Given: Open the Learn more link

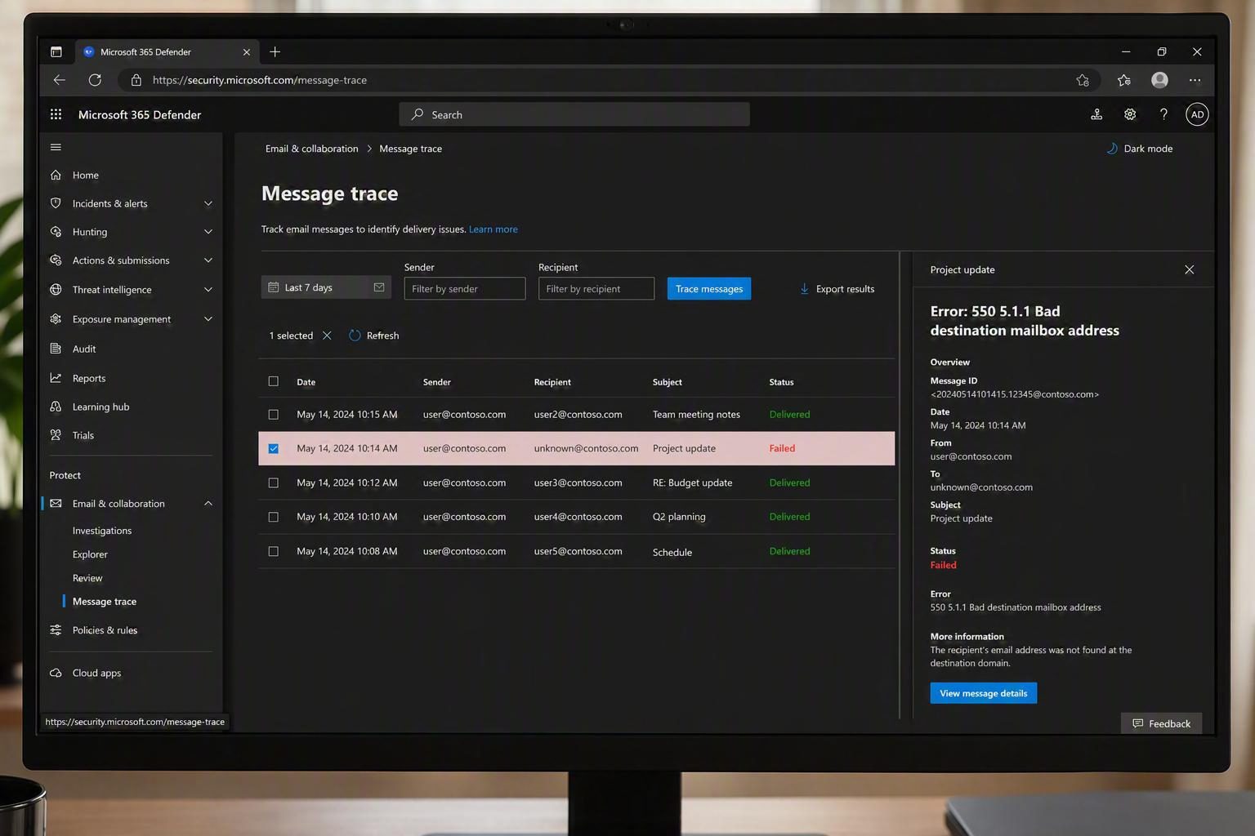Looking at the screenshot, I should pyautogui.click(x=493, y=229).
